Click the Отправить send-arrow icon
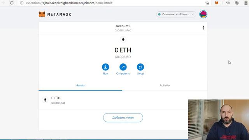This screenshot has height=140, width=249. [x=123, y=67]
